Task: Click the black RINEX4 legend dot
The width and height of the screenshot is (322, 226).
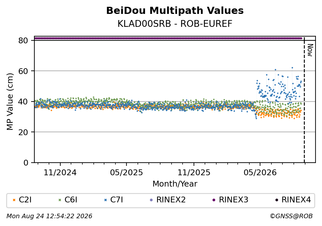Action: (x=276, y=200)
